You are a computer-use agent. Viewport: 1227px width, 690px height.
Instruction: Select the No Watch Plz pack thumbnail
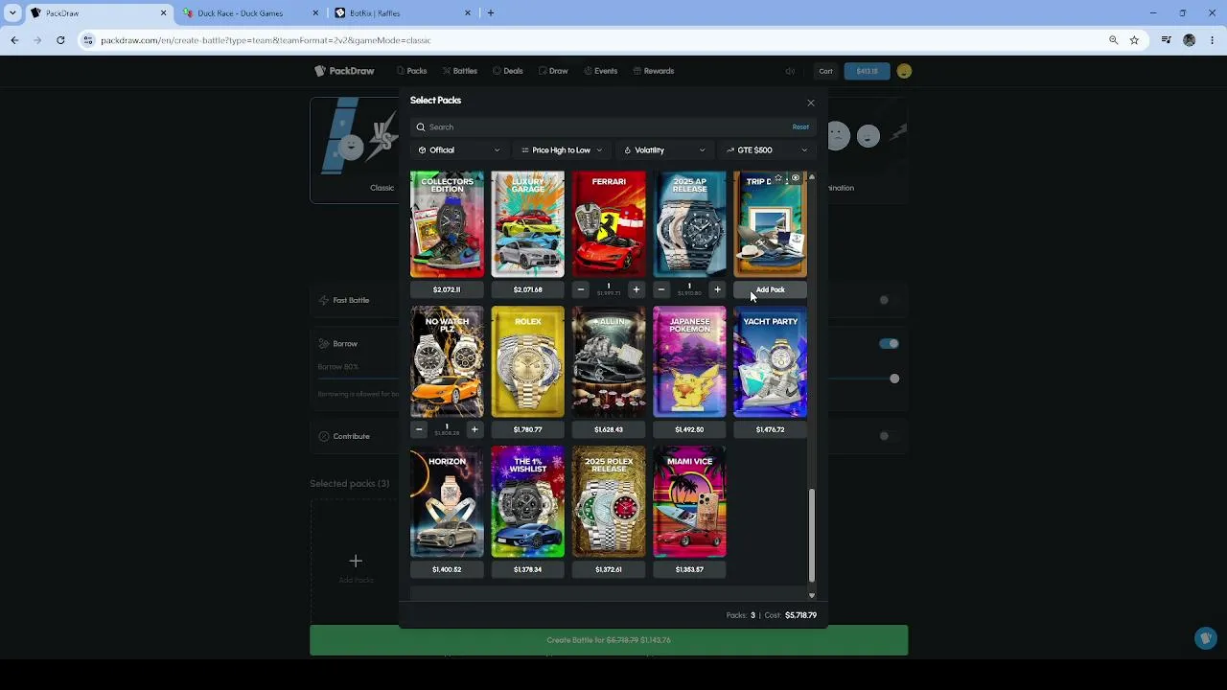click(x=447, y=362)
